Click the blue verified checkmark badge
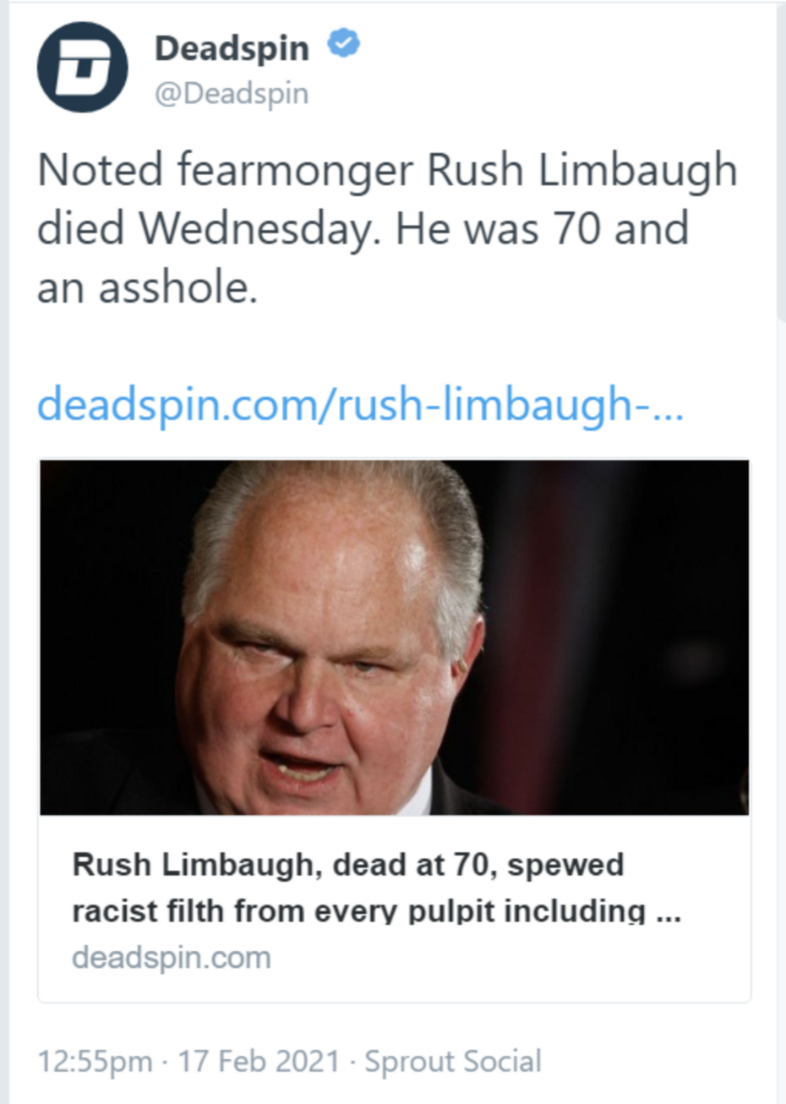The height and width of the screenshot is (1104, 786). 343,43
